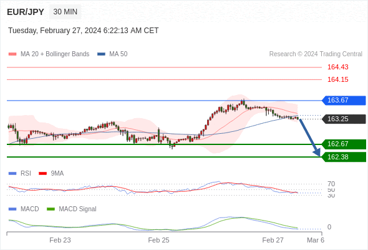
Task: Toggle the red 9MA legend entry
Action: pyautogui.click(x=51, y=173)
